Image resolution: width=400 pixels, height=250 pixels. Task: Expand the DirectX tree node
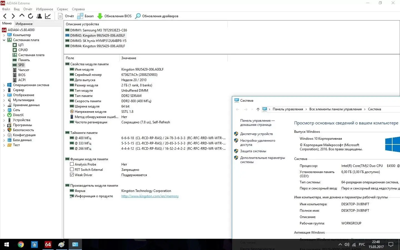click(x=4, y=115)
